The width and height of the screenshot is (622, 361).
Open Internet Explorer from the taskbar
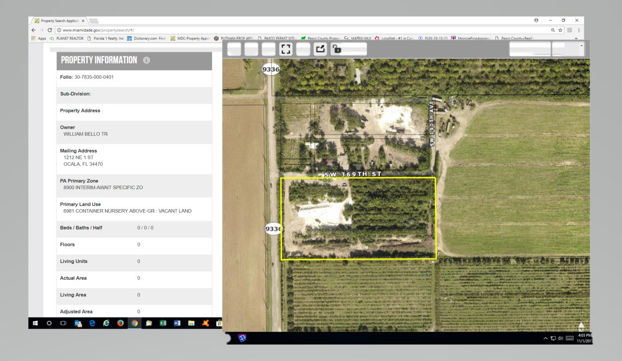106,323
